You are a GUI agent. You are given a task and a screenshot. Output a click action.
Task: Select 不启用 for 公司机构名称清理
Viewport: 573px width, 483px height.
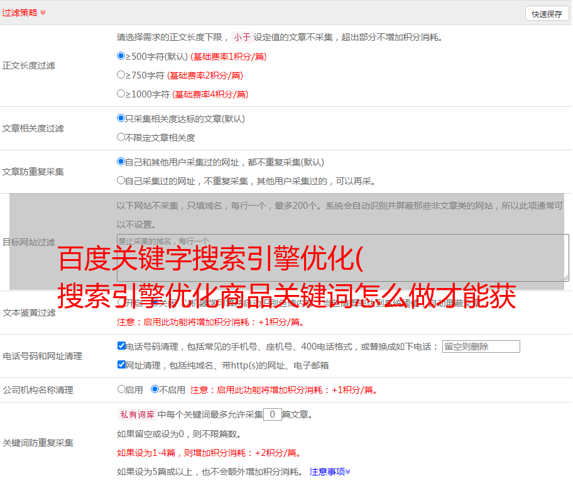click(155, 389)
